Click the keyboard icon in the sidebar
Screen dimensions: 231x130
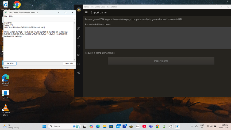coord(79,55)
